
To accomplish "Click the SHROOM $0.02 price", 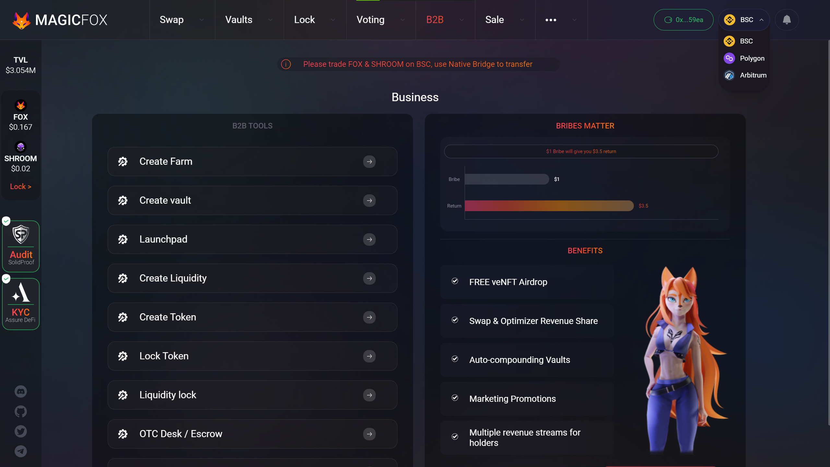I will pyautogui.click(x=20, y=169).
